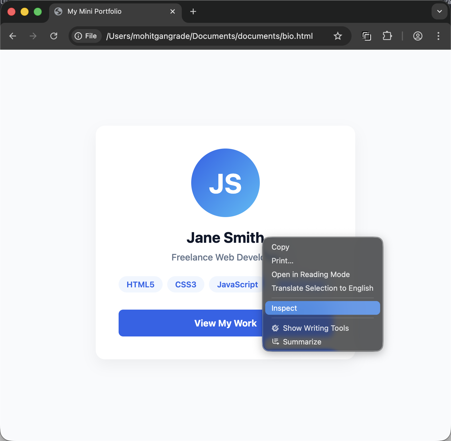This screenshot has height=441, width=451.
Task: Select Translate Selection to English
Action: tap(322, 288)
